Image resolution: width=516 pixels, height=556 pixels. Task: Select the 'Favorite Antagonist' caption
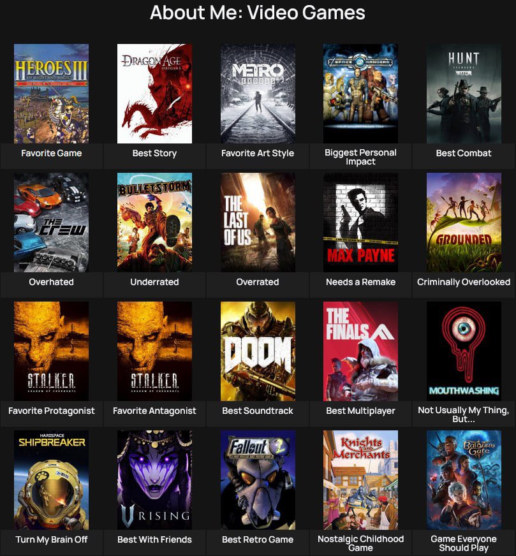coord(154,411)
